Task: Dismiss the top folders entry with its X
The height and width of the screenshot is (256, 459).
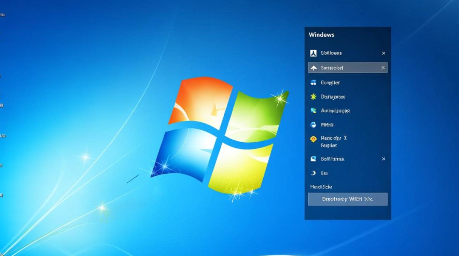Action: 383,53
